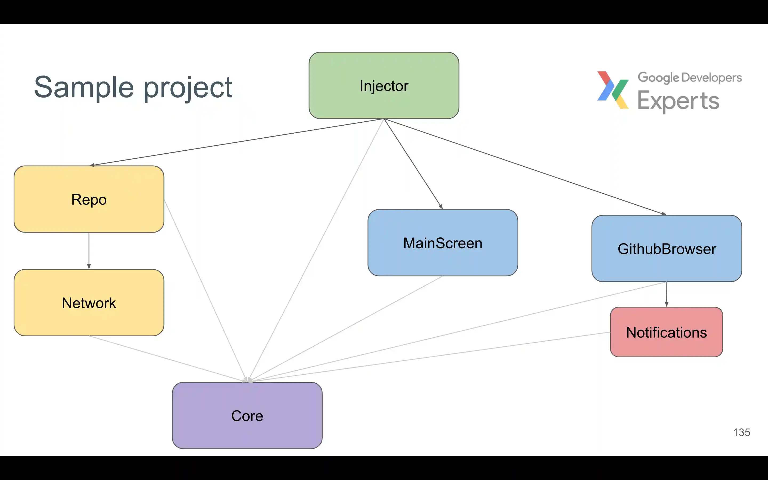Click arrowhead entering MainScreen box

441,207
